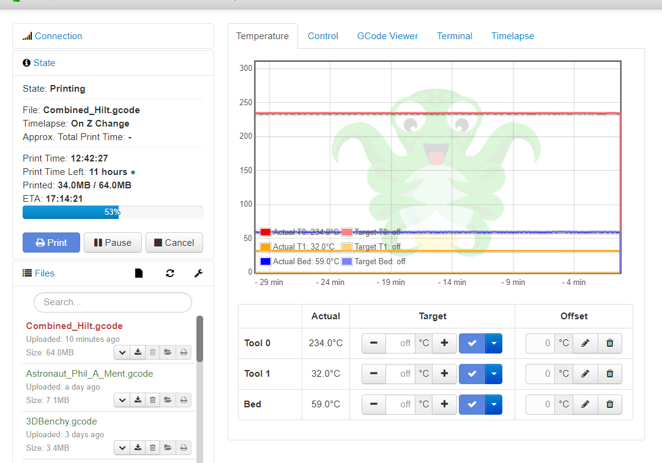The height and width of the screenshot is (463, 662).
Task: Clear the Bed temperature offset
Action: 609,404
